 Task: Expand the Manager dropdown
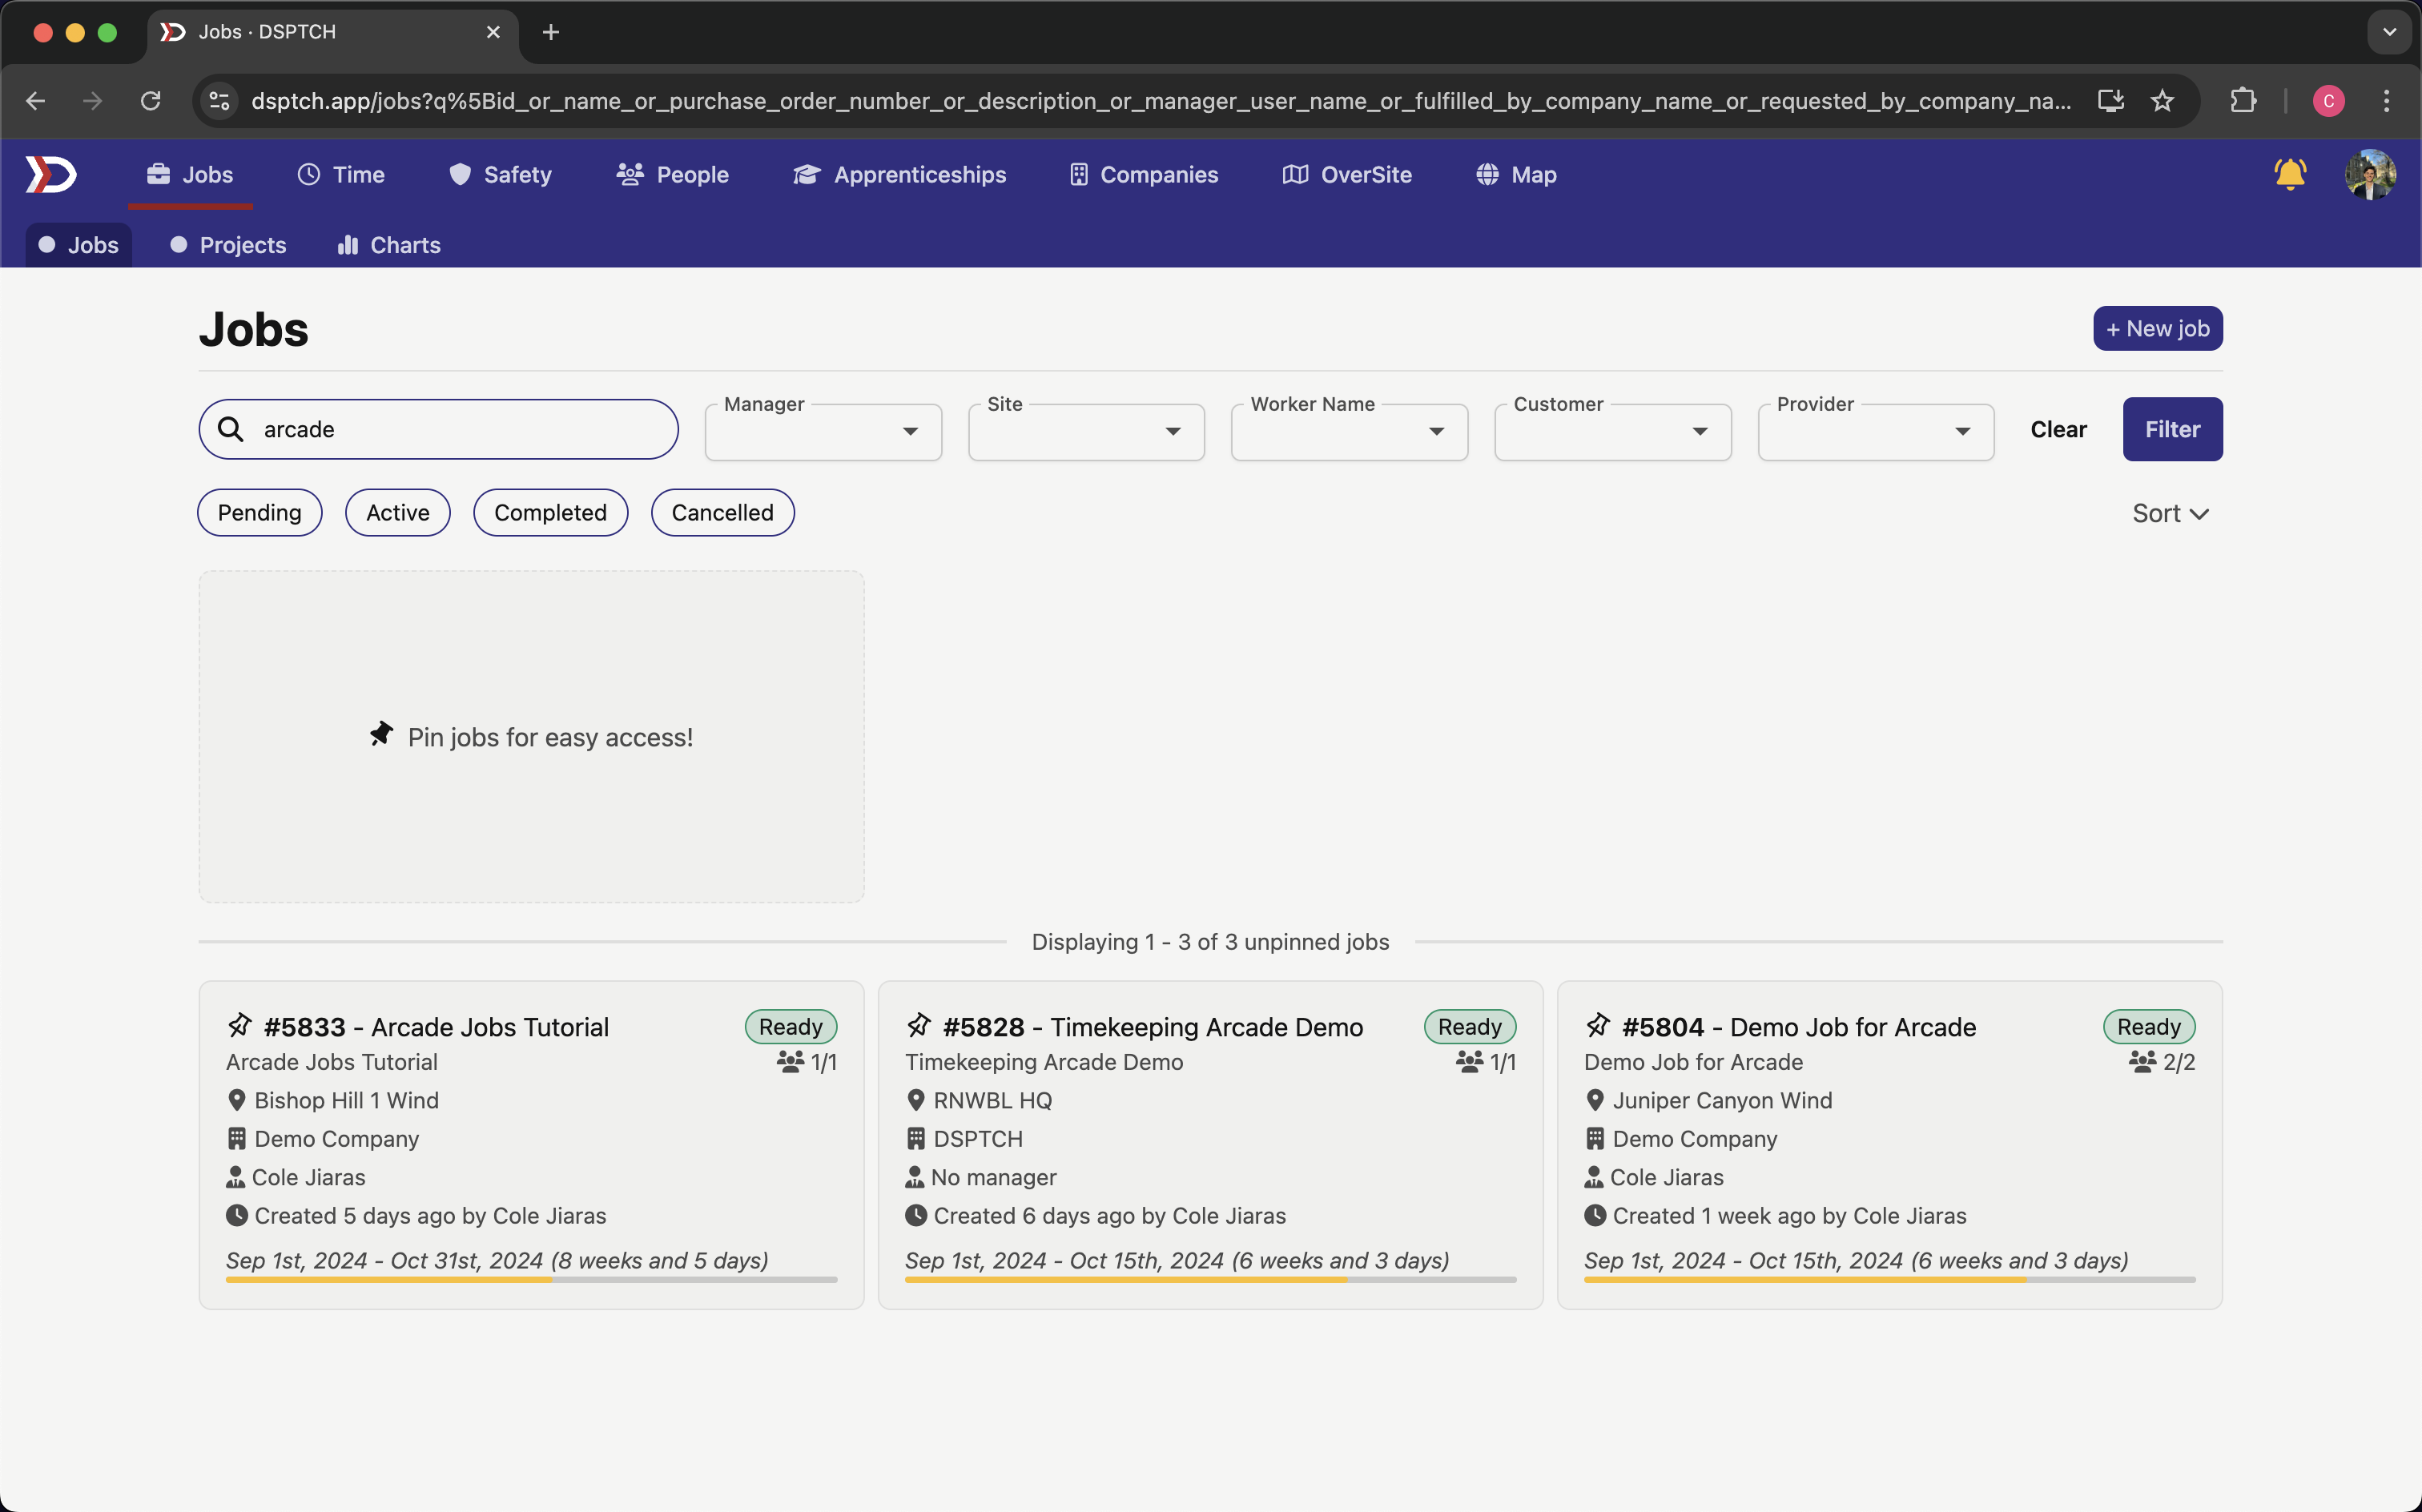click(823, 431)
